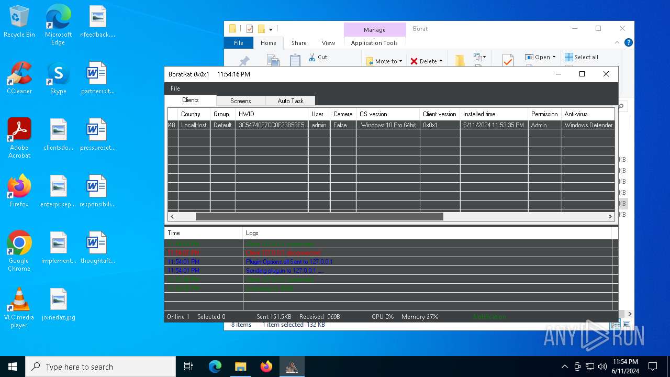Open the volume control in system tray
The width and height of the screenshot is (670, 377).
pyautogui.click(x=602, y=367)
